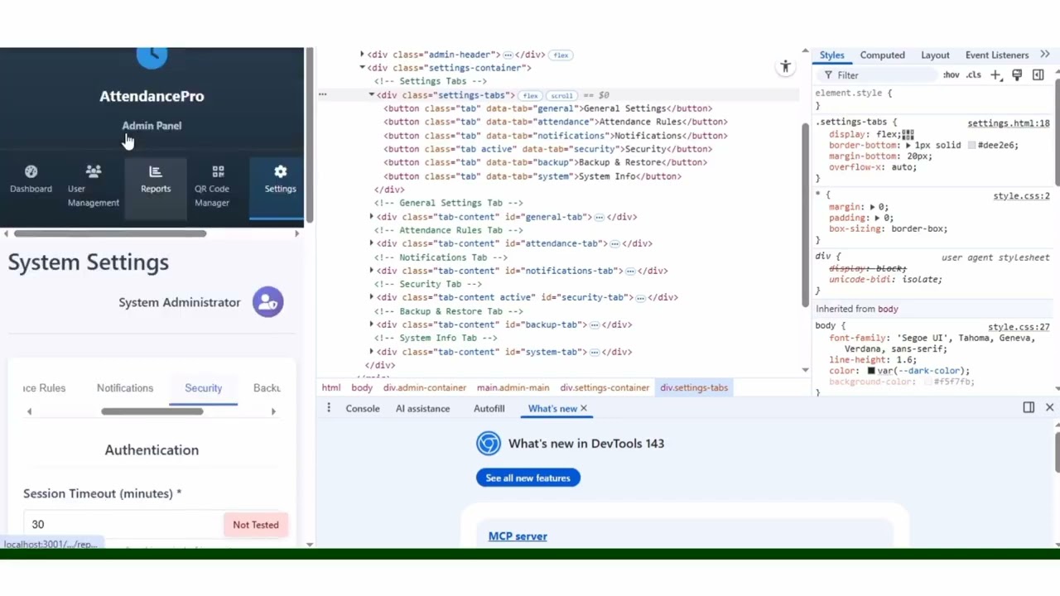Open the style.css:27 source link
This screenshot has height=596, width=1060.
pyautogui.click(x=1019, y=327)
